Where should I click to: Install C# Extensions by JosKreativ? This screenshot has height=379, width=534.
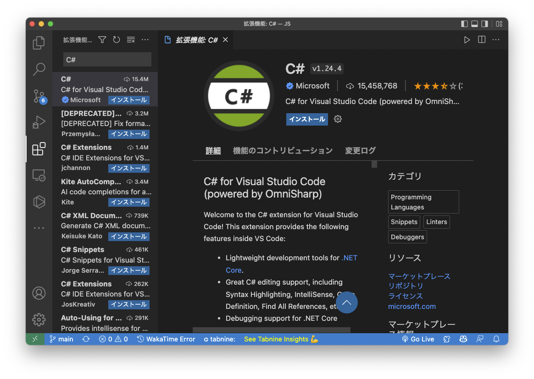pos(129,304)
